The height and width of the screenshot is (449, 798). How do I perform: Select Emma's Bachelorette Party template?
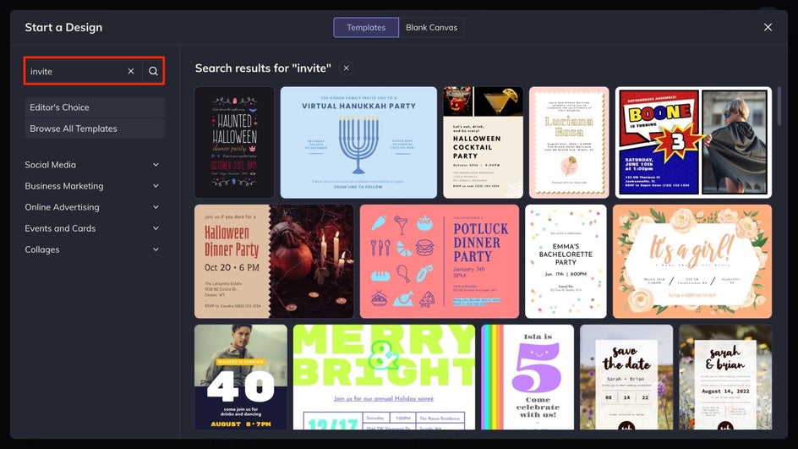point(566,261)
